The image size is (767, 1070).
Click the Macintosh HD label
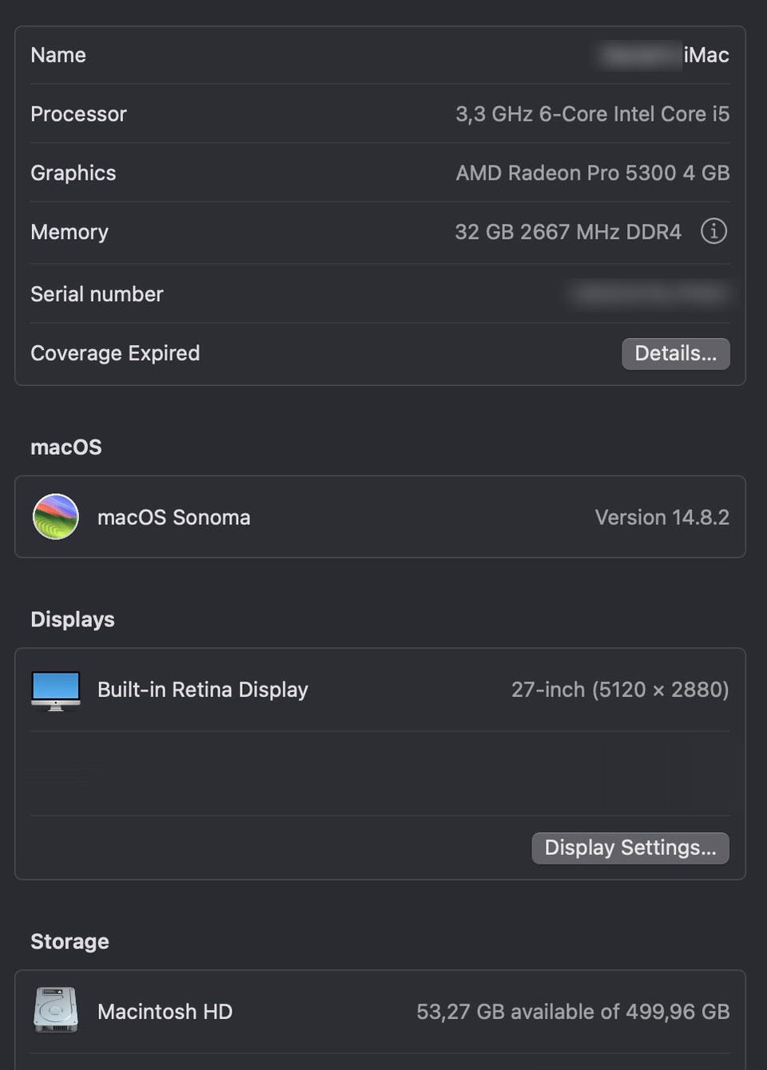click(165, 1012)
